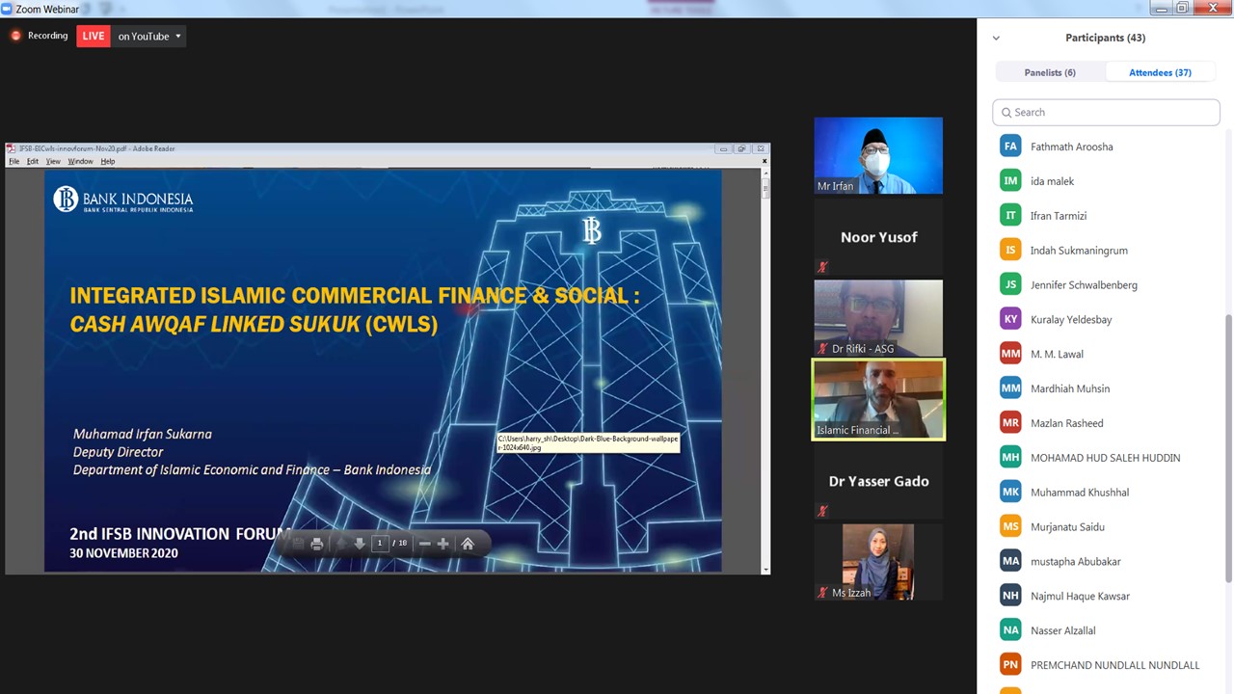Go to next page with down arrow
1234x694 pixels.
(360, 544)
